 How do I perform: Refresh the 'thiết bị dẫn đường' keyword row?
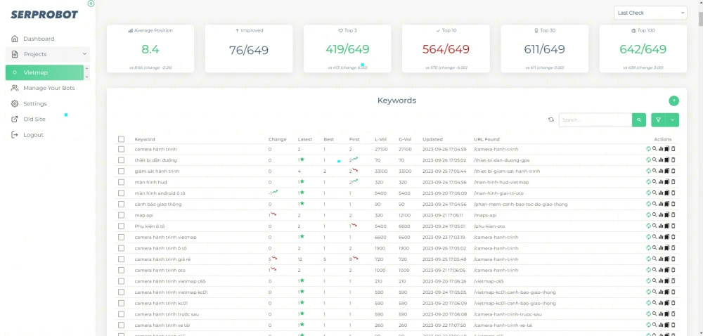point(648,160)
